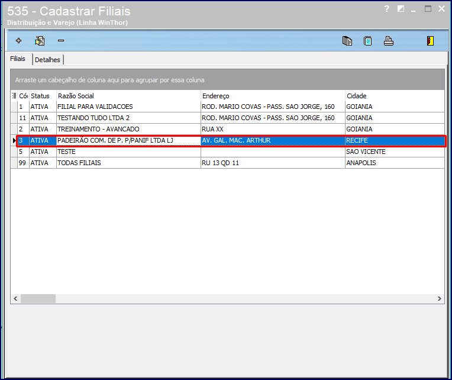
Task: Click the yellow exit door icon
Action: point(430,41)
